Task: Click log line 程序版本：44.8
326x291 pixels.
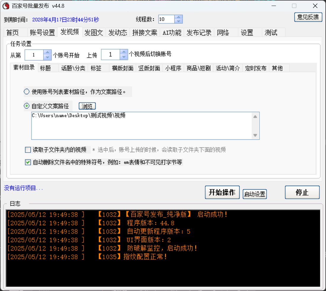Action: tap(91, 223)
